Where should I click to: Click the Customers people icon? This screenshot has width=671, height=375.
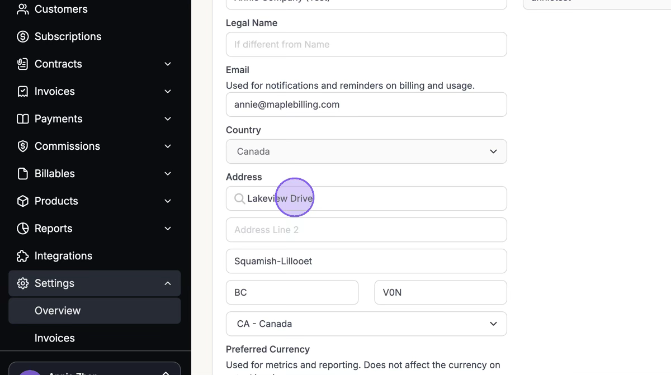point(22,9)
